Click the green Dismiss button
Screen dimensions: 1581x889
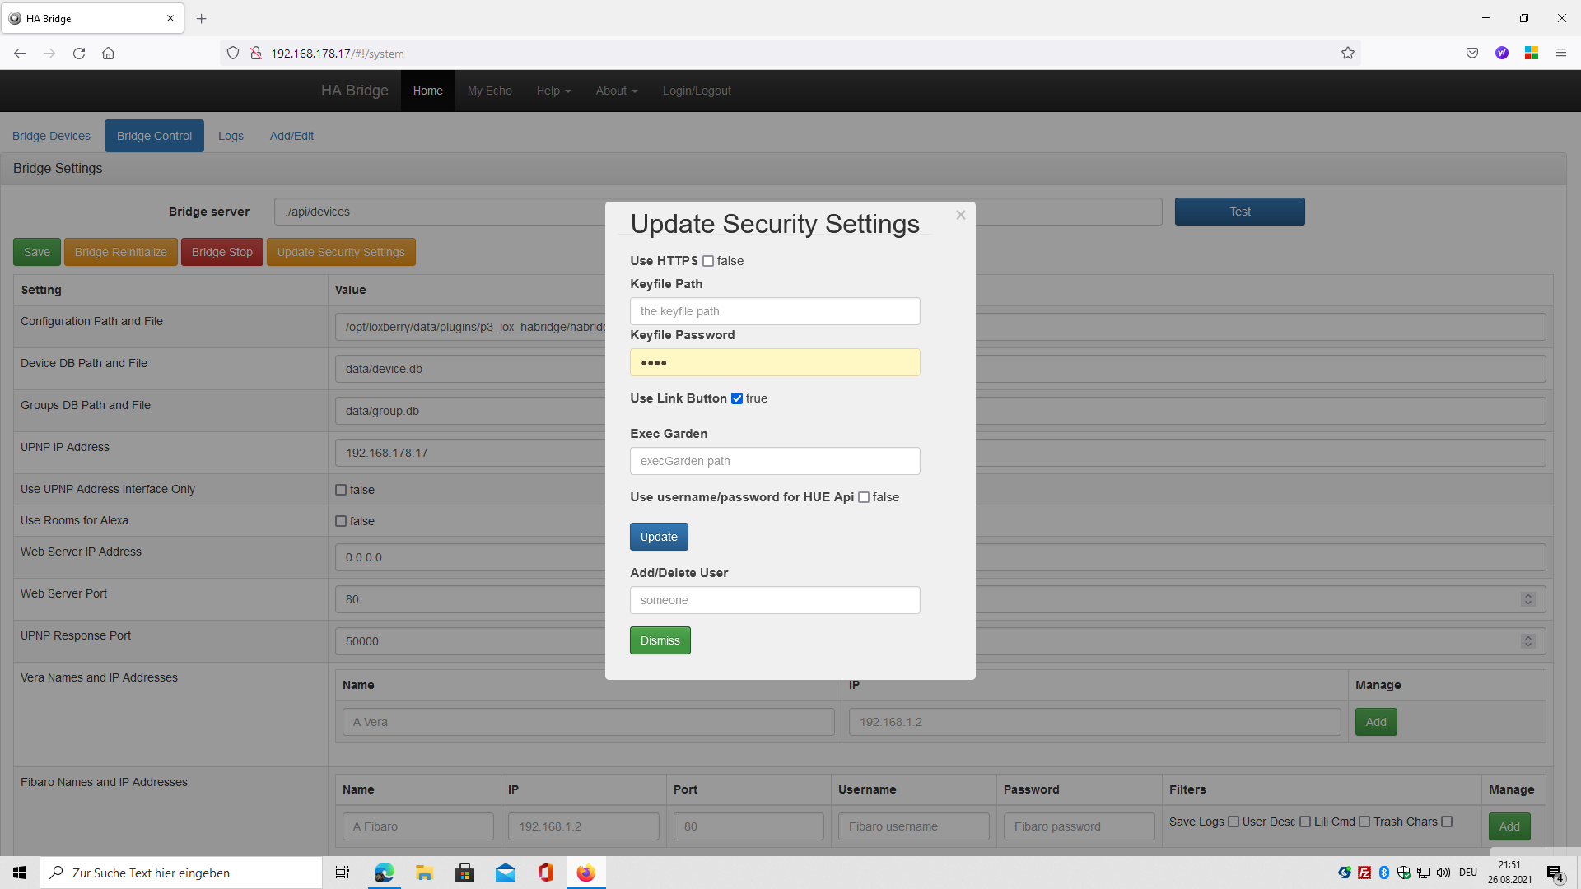click(x=660, y=640)
